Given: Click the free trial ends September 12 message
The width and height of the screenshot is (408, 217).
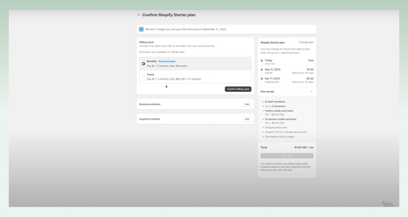Looking at the screenshot, I should click(186, 29).
